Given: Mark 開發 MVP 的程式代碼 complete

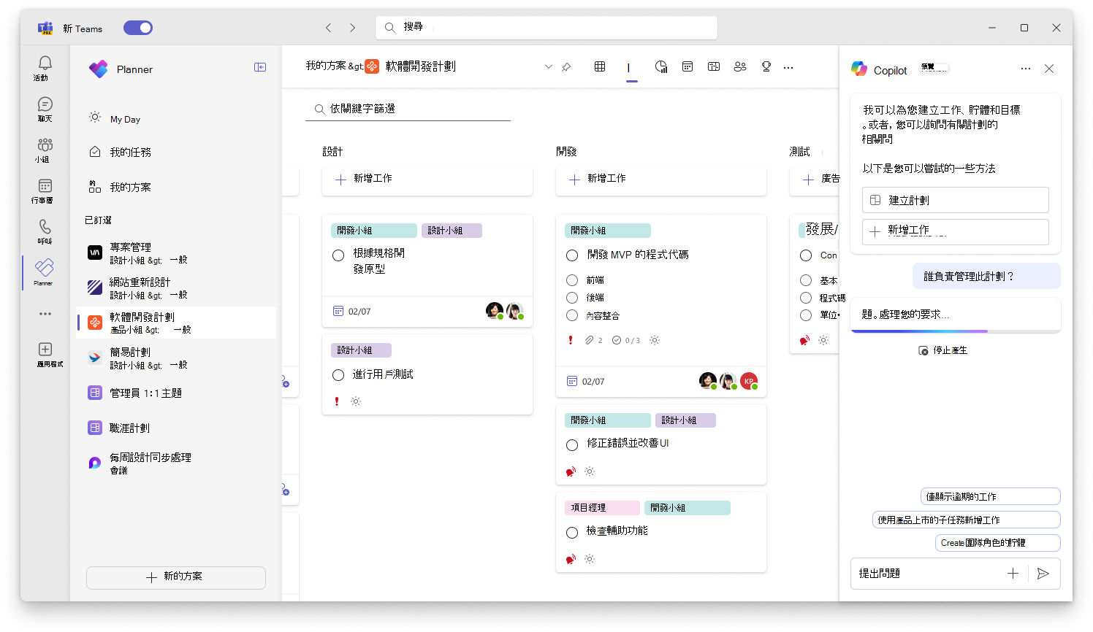Looking at the screenshot, I should 572,255.
